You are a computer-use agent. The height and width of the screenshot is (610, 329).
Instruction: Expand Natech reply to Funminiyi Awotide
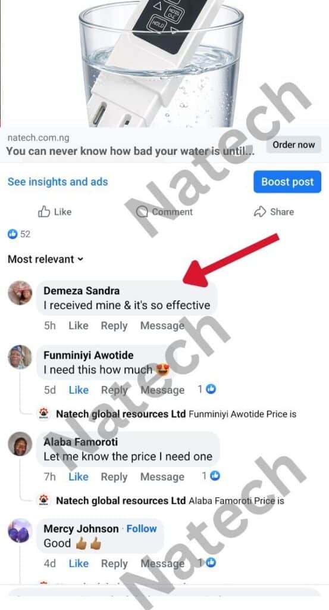click(167, 414)
